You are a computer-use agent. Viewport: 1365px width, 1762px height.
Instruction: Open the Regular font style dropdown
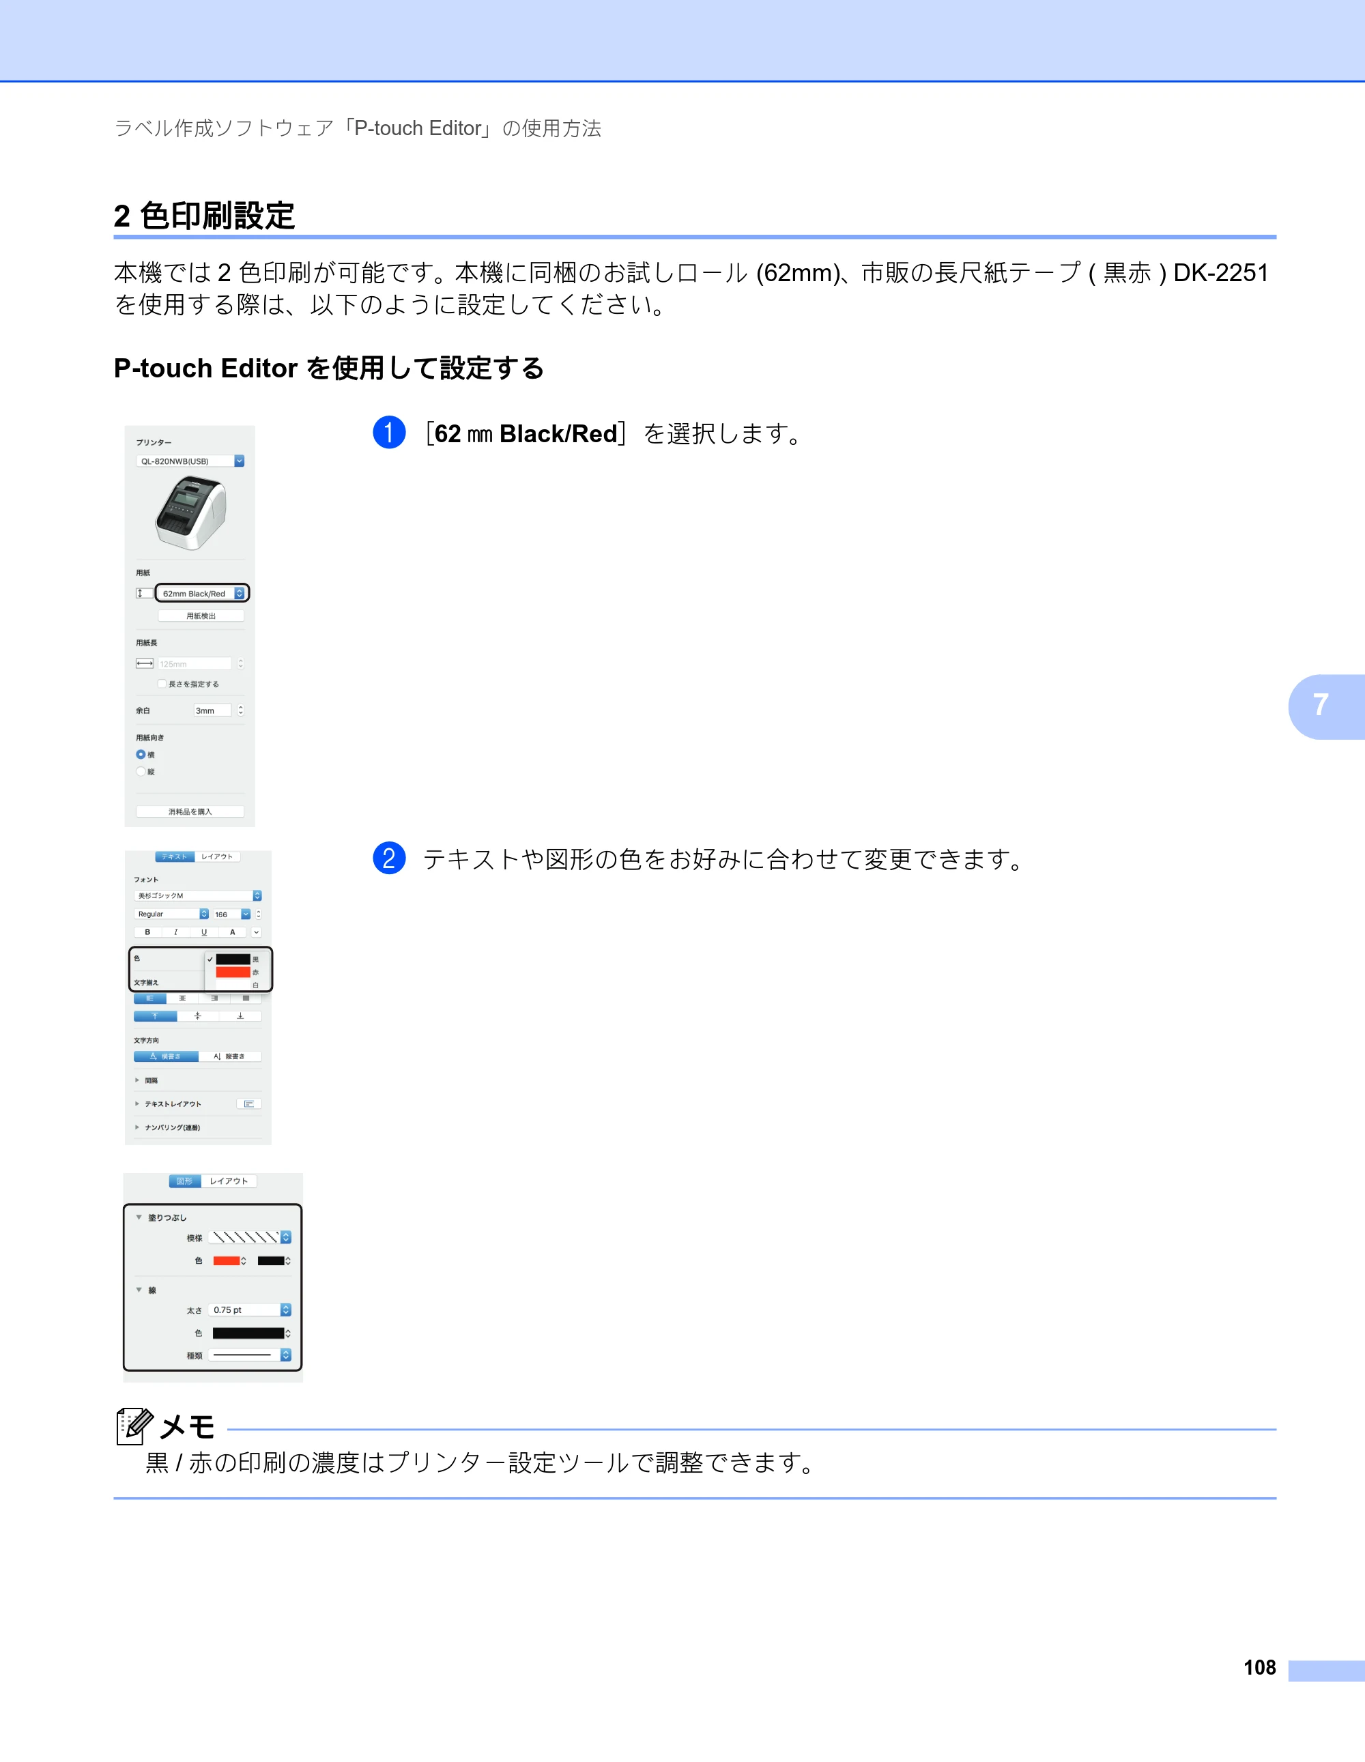pos(171,914)
